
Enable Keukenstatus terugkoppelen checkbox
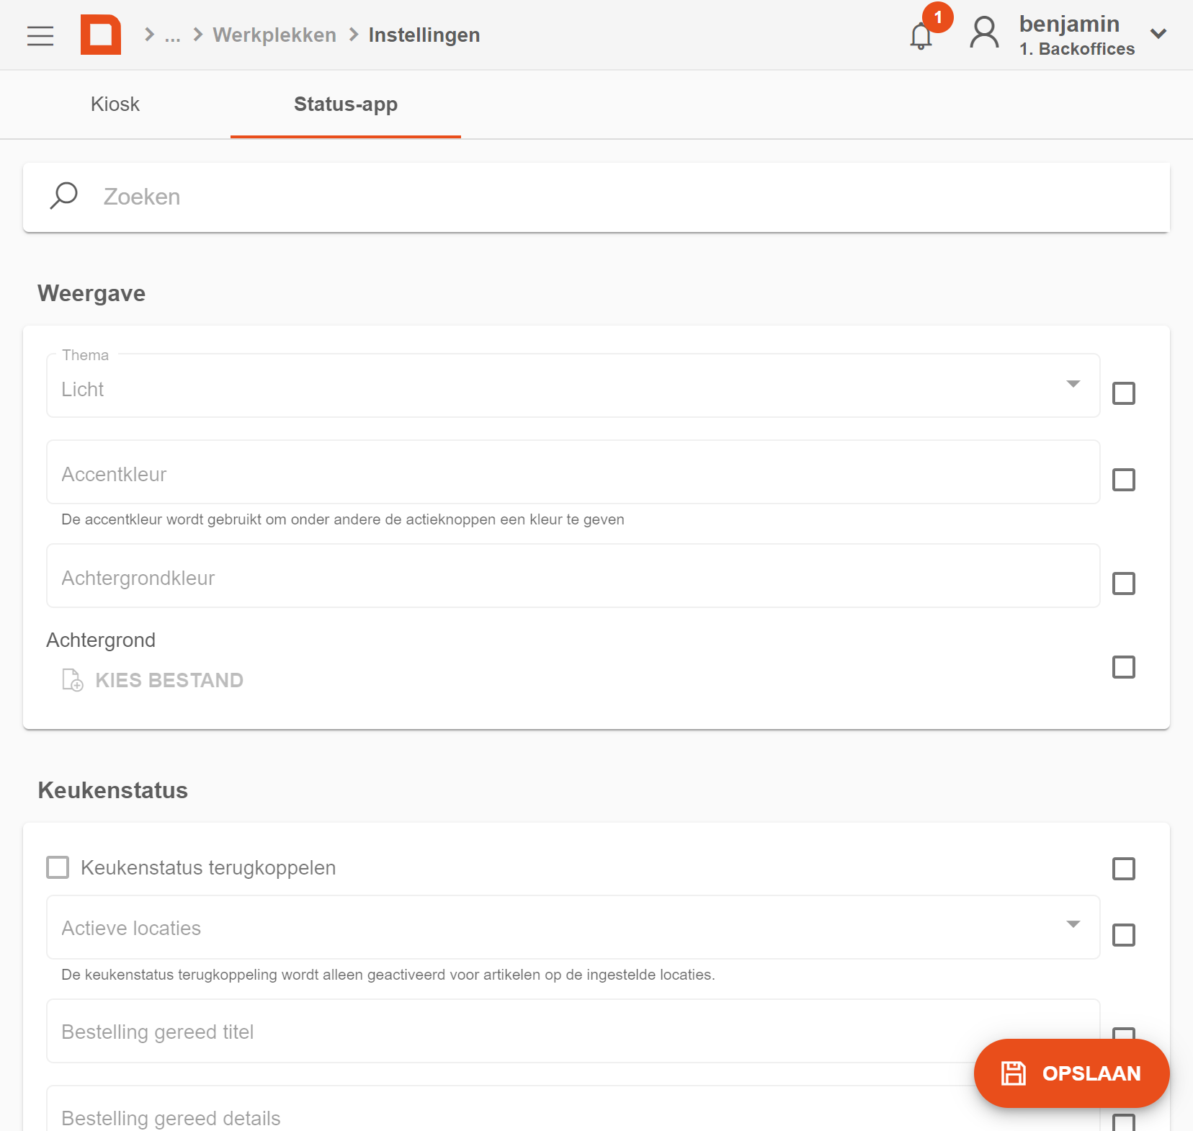(x=58, y=867)
